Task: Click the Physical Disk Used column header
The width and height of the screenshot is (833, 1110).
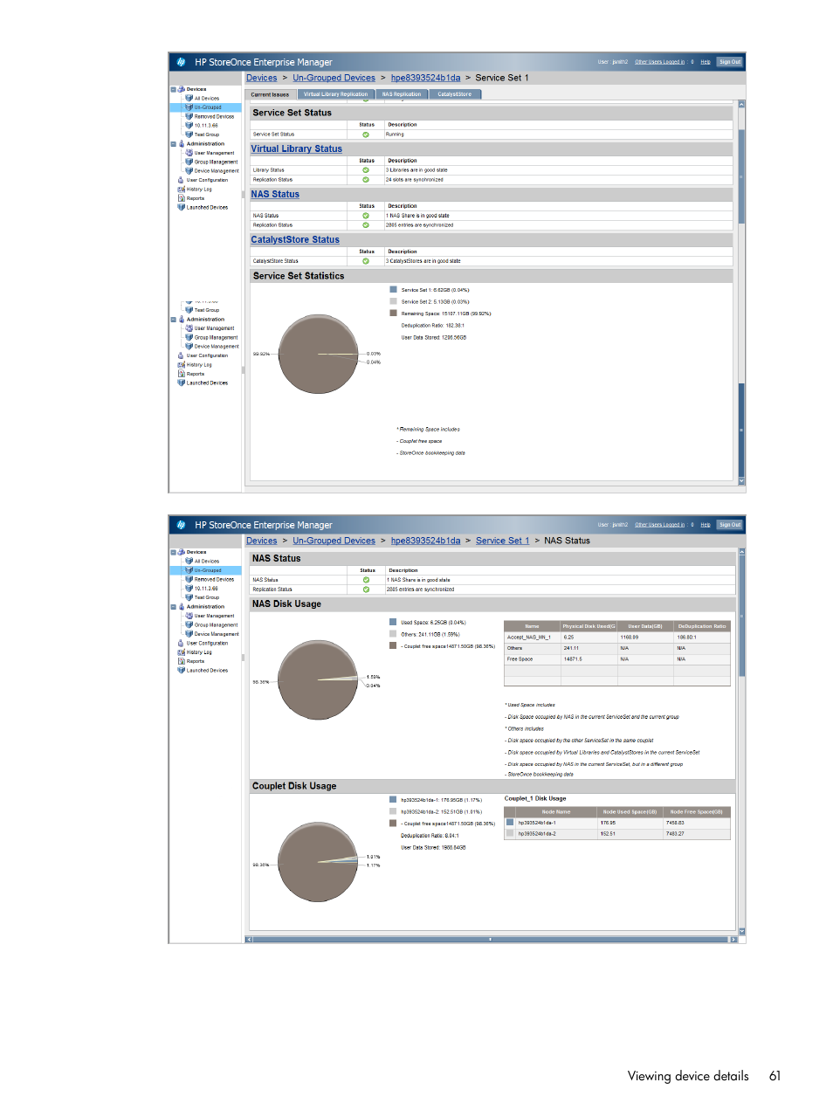Action: [589, 626]
